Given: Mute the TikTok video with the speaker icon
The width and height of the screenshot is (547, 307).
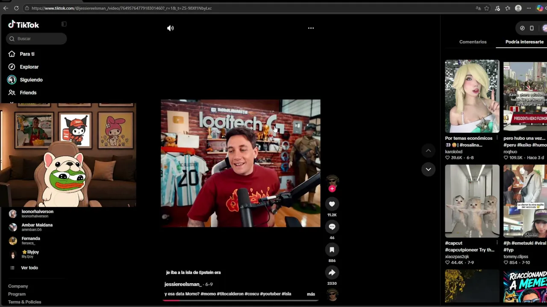Looking at the screenshot, I should tap(171, 28).
